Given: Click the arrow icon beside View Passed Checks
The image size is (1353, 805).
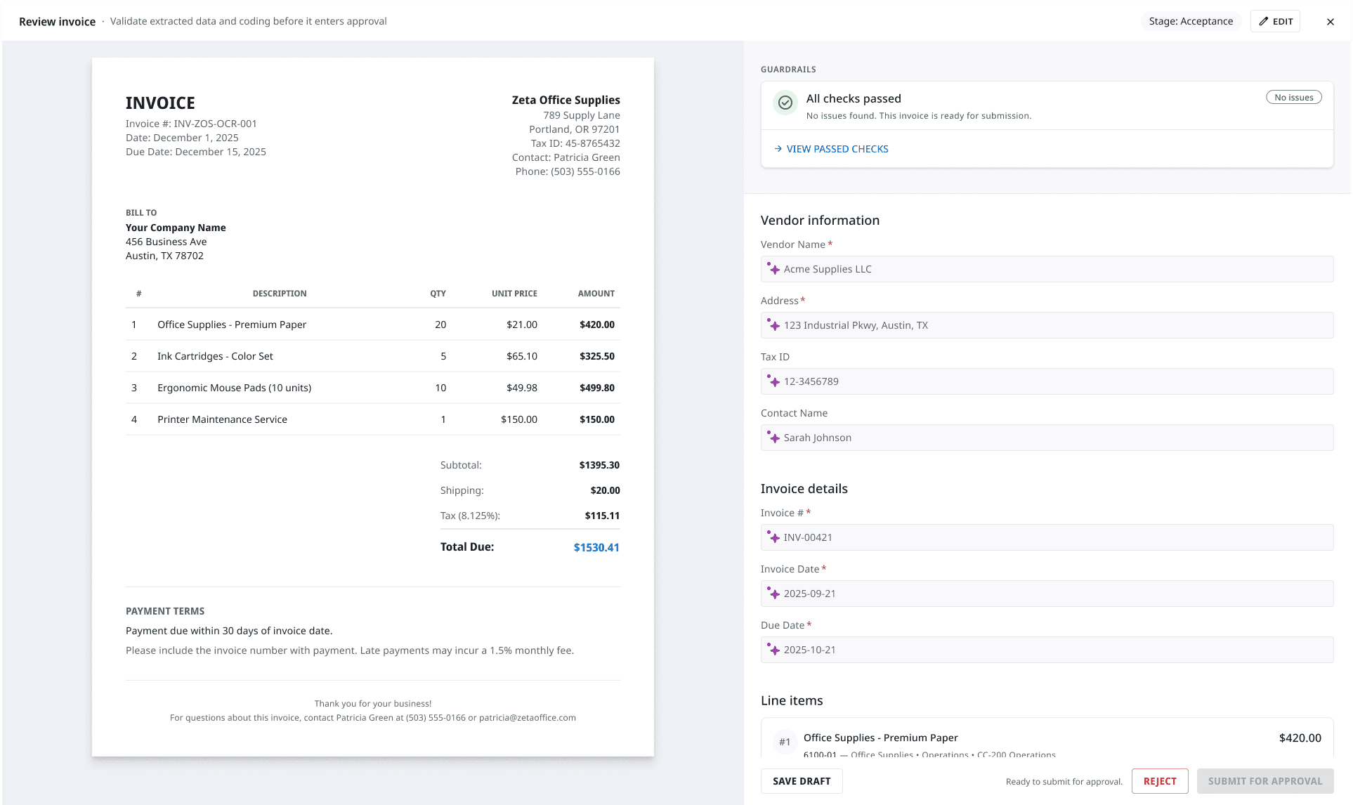Looking at the screenshot, I should pyautogui.click(x=778, y=149).
